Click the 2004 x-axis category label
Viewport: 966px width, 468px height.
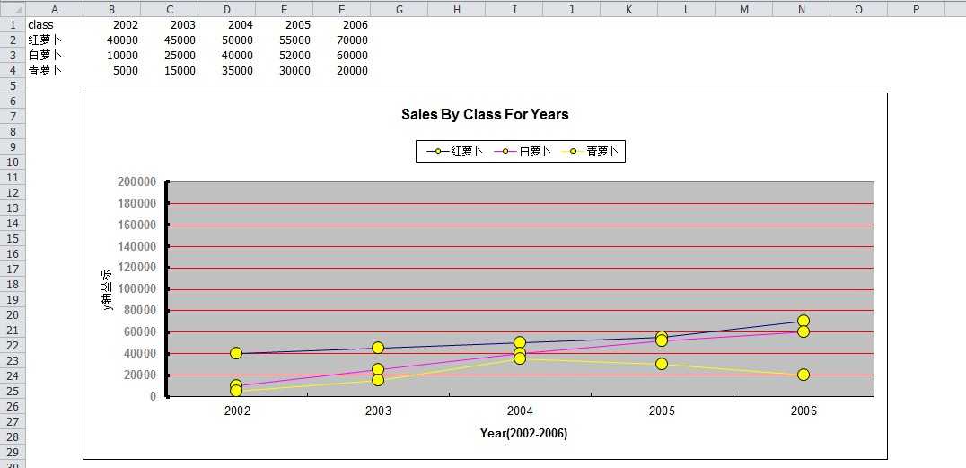point(520,411)
